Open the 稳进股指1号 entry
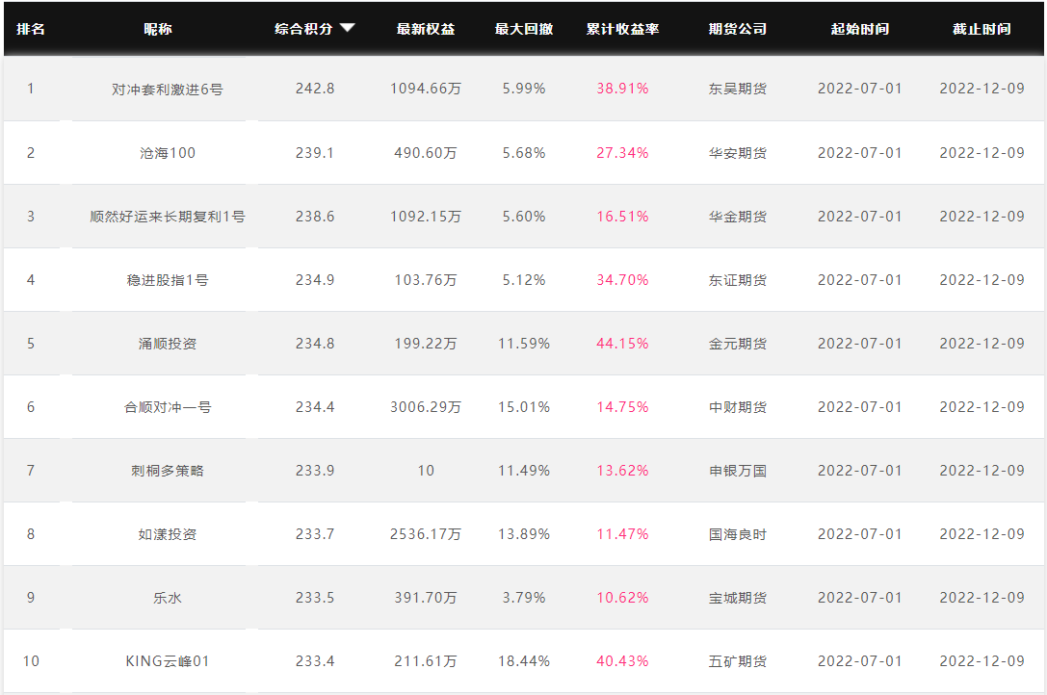The image size is (1047, 695). (168, 280)
